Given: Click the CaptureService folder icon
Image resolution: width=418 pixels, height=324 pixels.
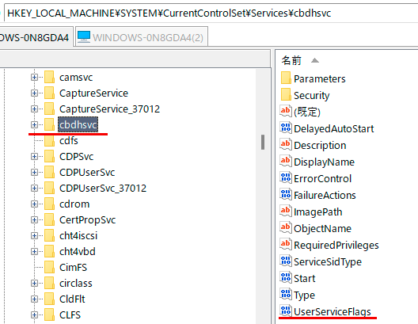Looking at the screenshot, I should pos(50,93).
